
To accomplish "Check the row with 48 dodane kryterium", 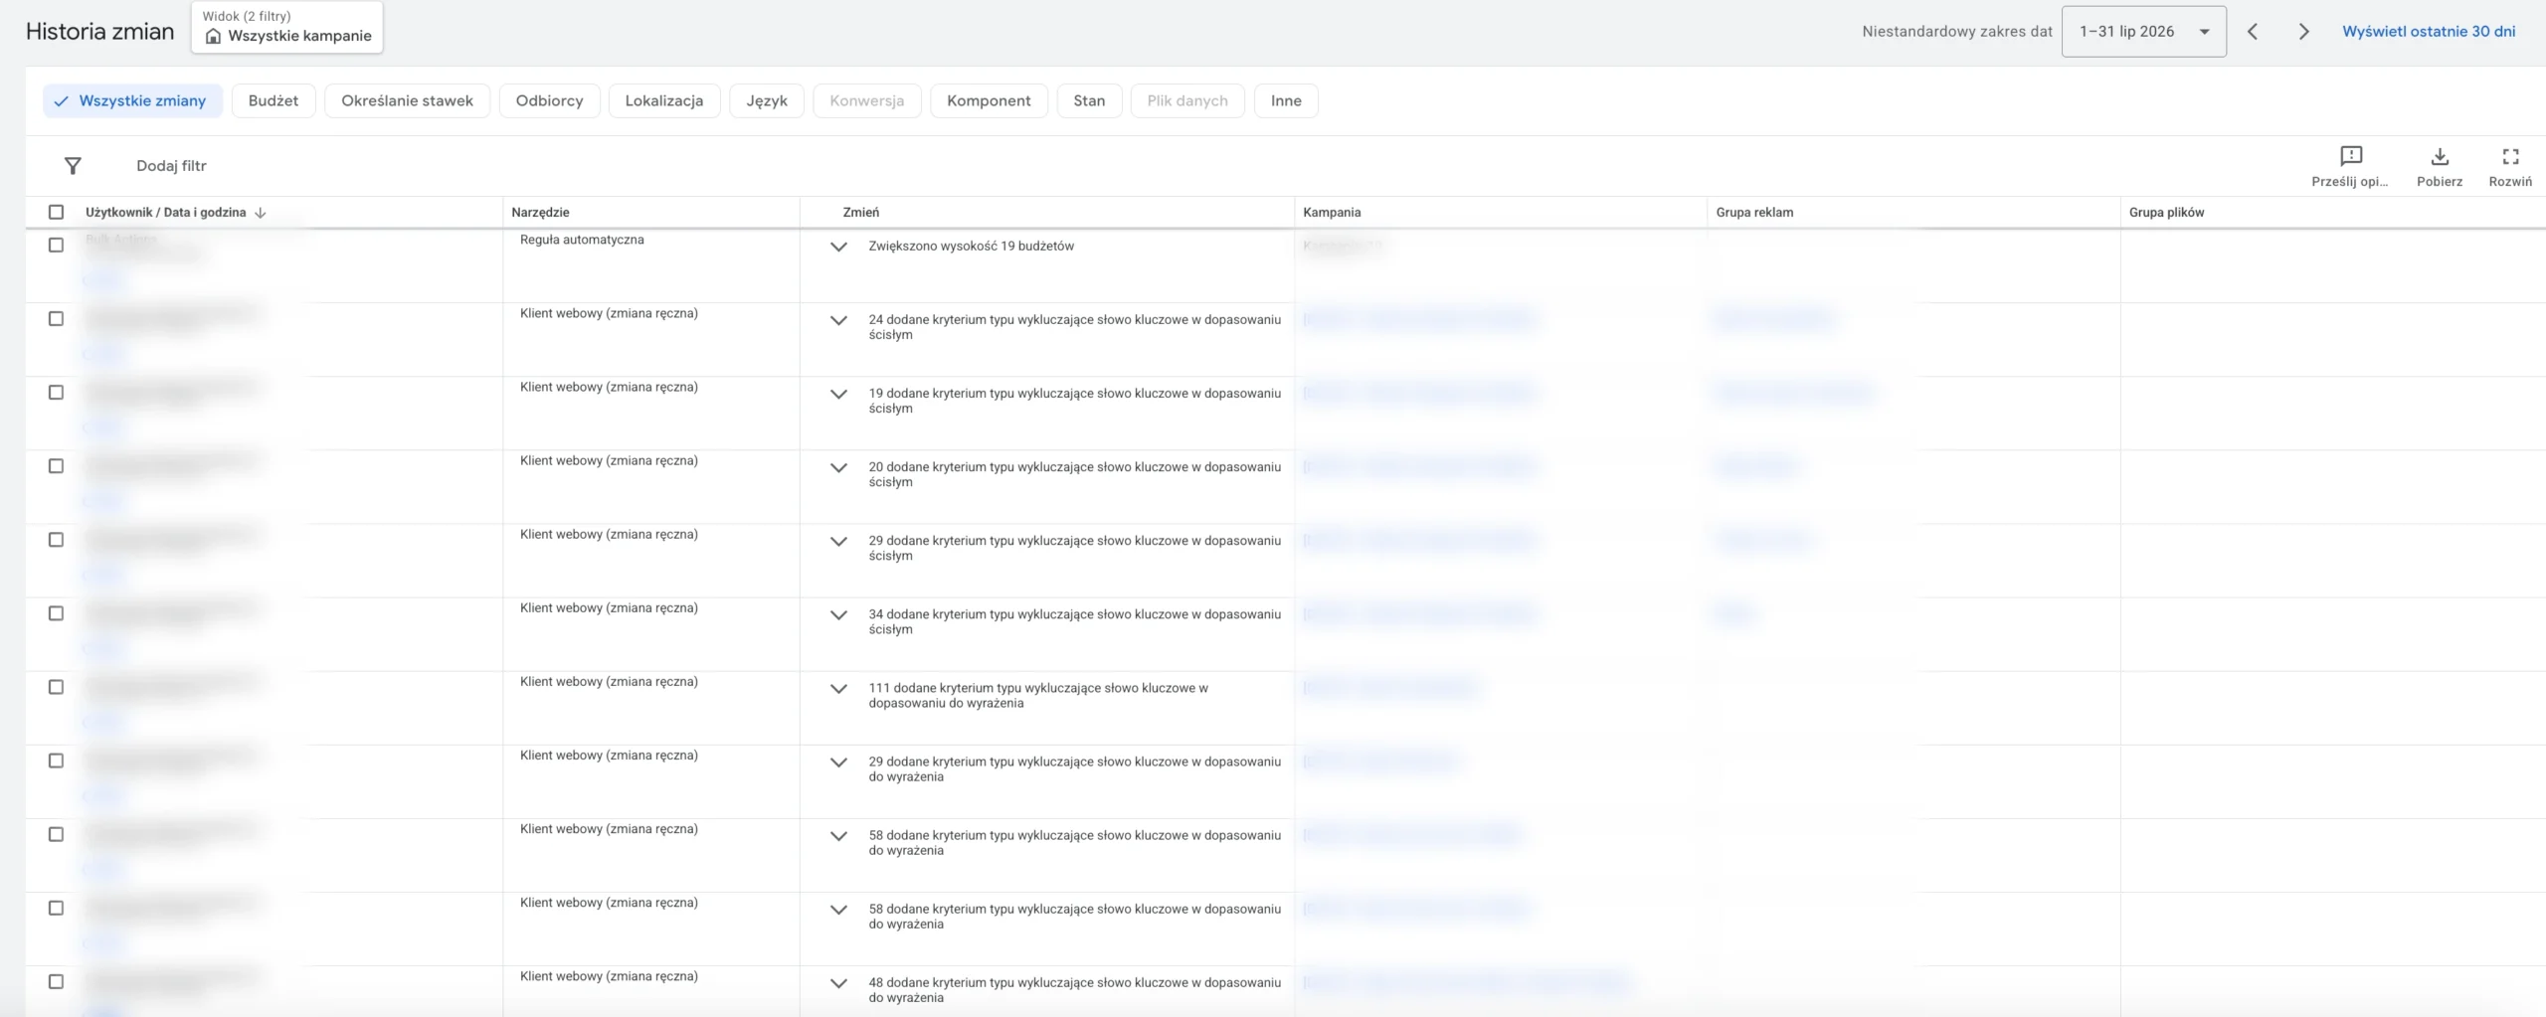I will coord(56,981).
